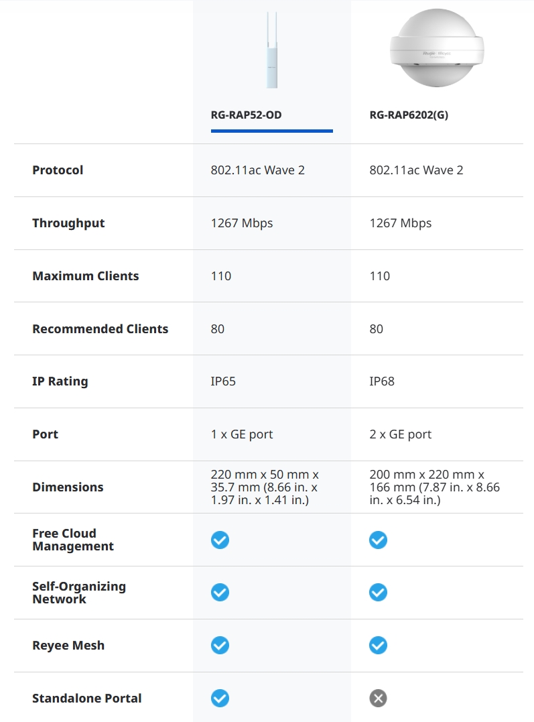
Task: Click the Protocol row label
Action: click(58, 170)
